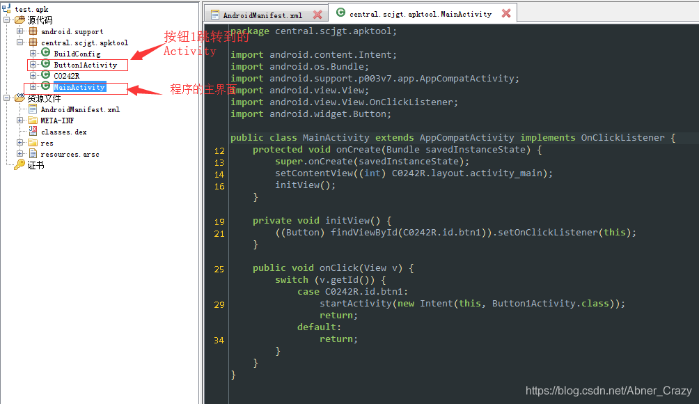Image resolution: width=699 pixels, height=404 pixels.
Task: Close the AndroidManifest.xml tab
Action: [317, 15]
